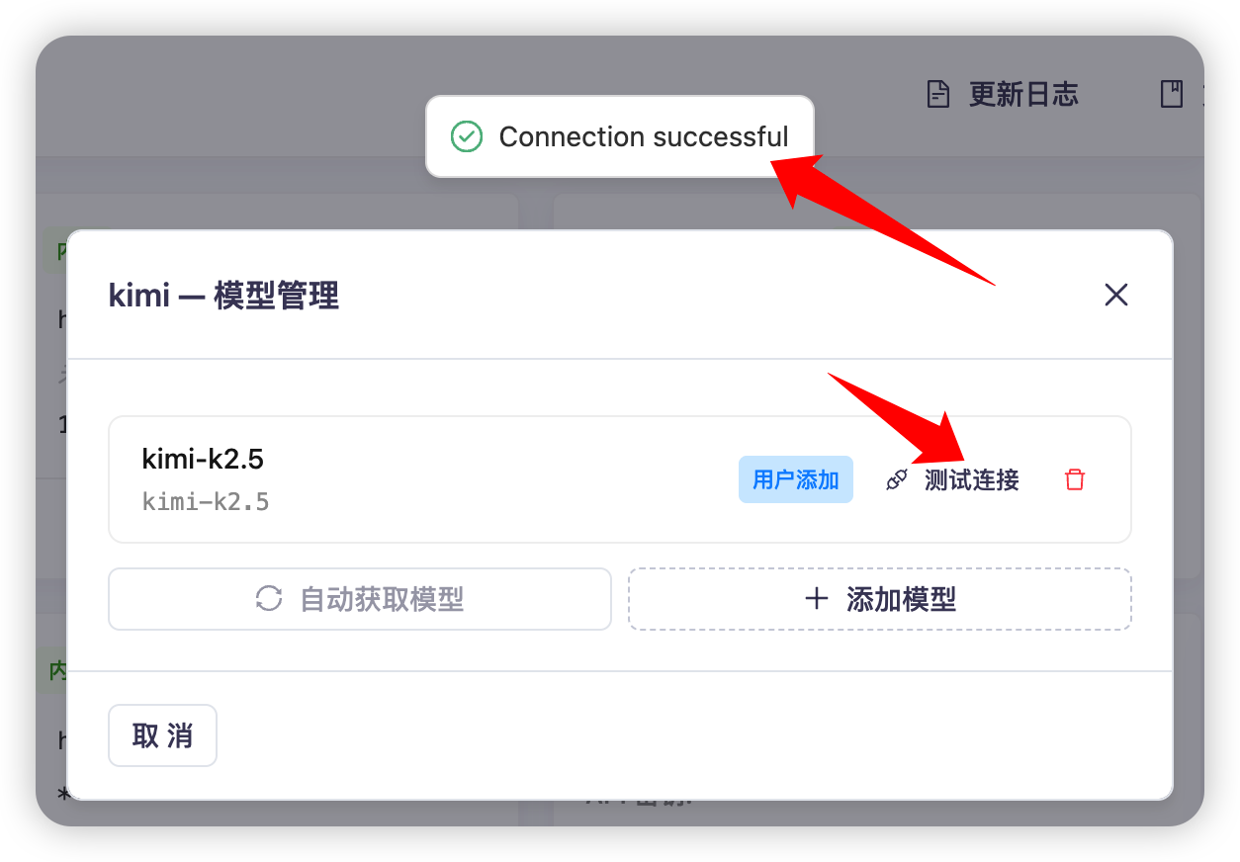1240x862 pixels.
Task: Click the refresh icon in 自动获取模型
Action: (269, 599)
